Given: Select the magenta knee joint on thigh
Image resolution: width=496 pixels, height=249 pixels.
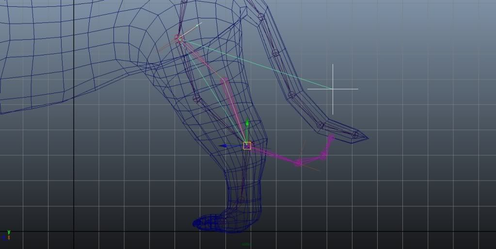Looking at the screenshot, I should pos(224,81).
